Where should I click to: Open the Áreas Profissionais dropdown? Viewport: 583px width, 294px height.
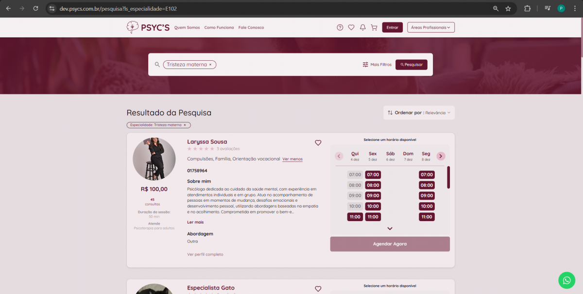430,28
